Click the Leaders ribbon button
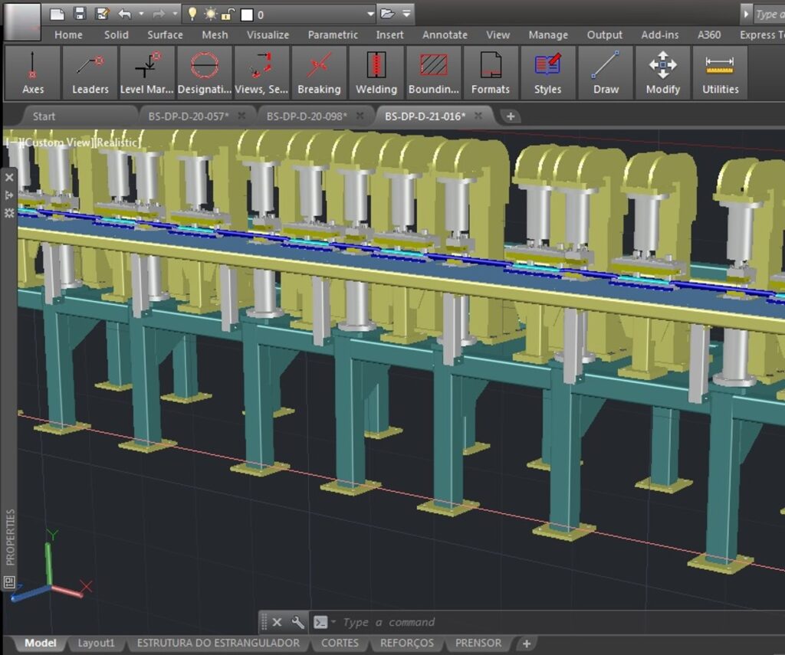The width and height of the screenshot is (785, 655). [x=90, y=73]
